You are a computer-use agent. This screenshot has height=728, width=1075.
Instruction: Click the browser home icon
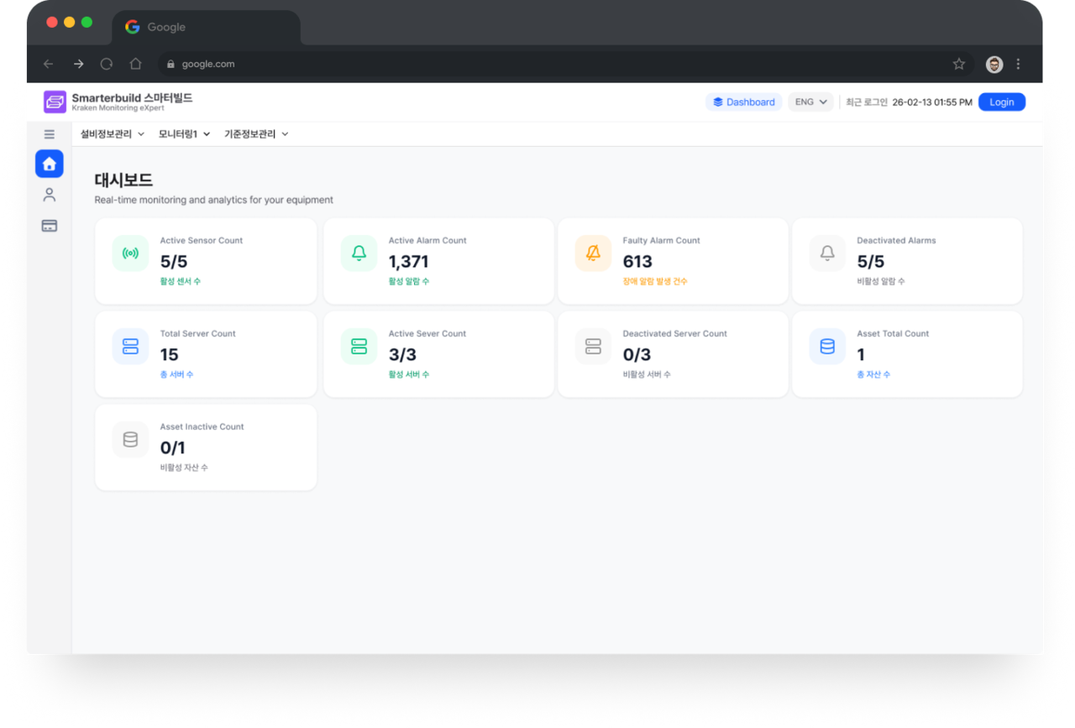point(135,64)
